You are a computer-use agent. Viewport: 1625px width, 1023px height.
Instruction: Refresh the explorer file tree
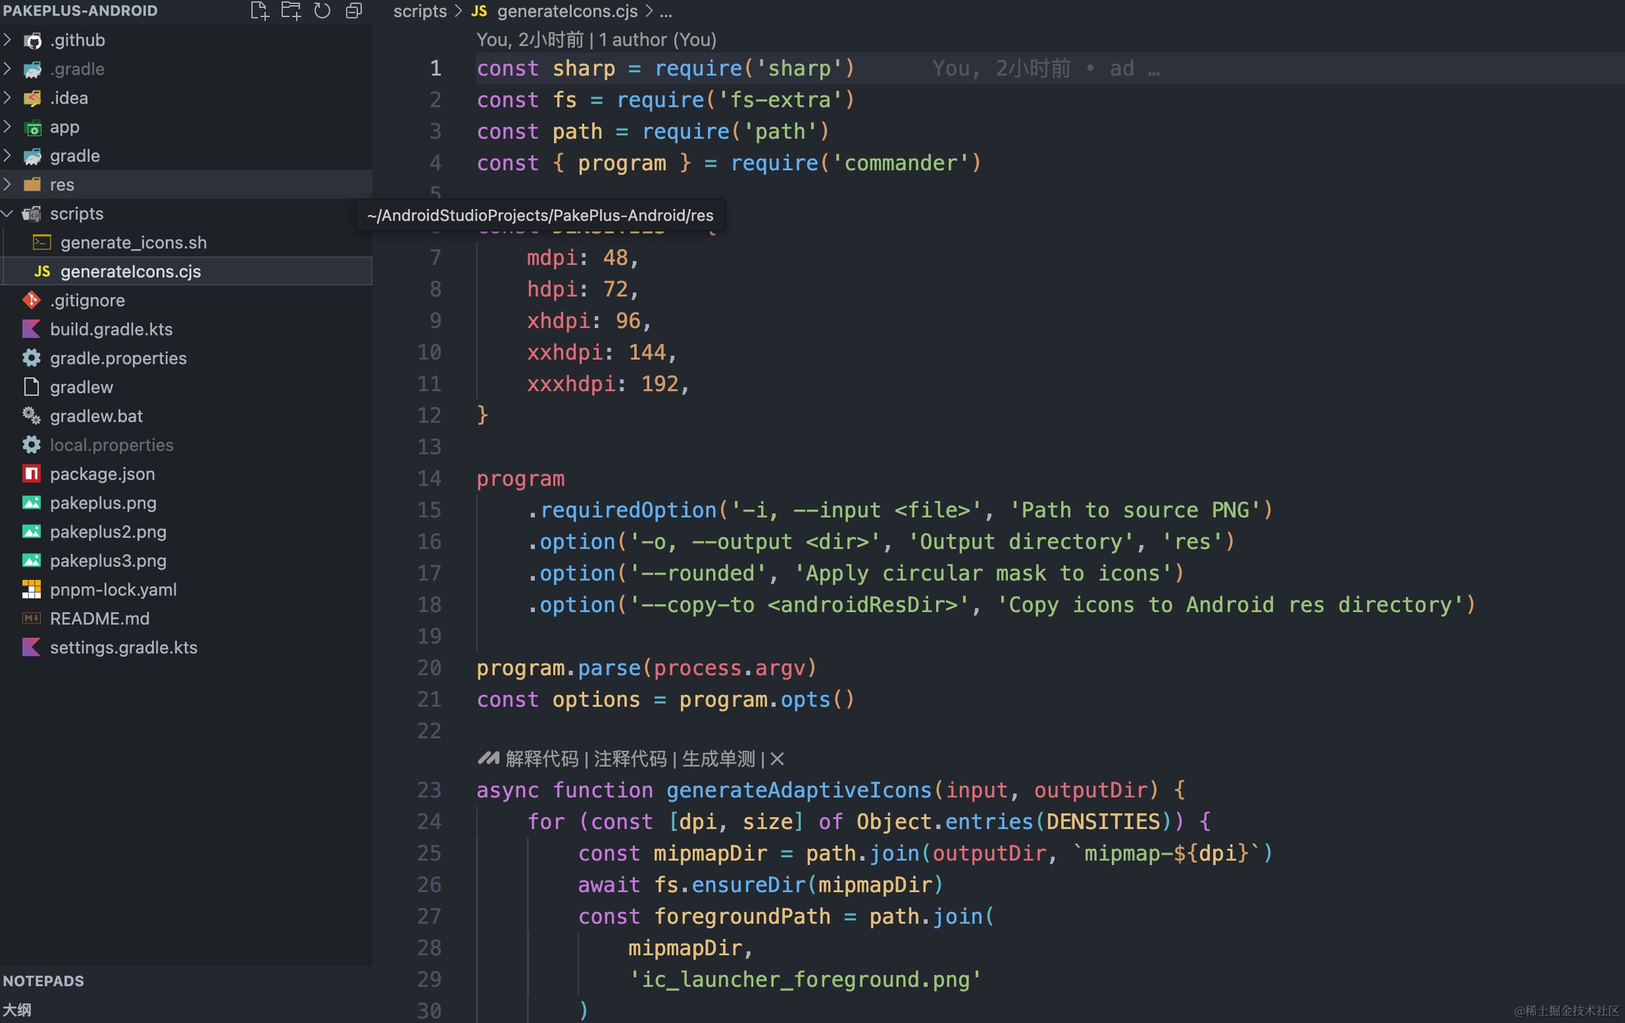(x=322, y=11)
